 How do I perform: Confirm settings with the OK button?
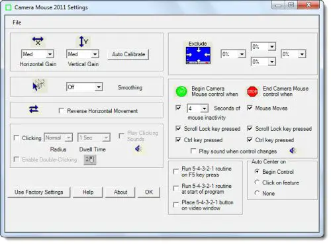pyautogui.click(x=149, y=192)
